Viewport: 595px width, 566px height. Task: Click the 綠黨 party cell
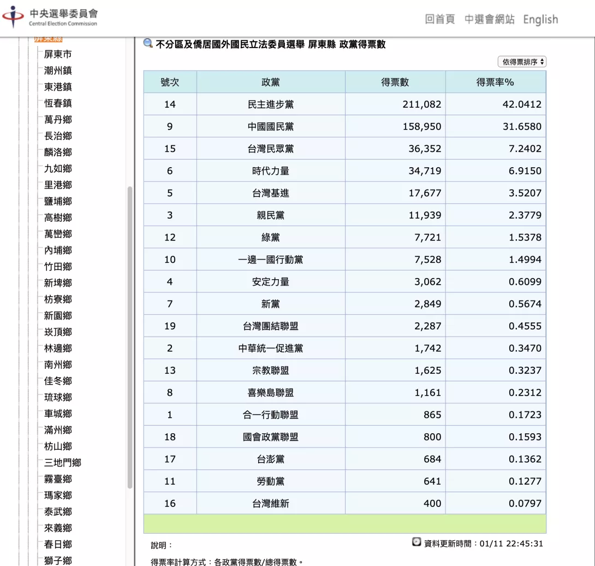pos(271,238)
